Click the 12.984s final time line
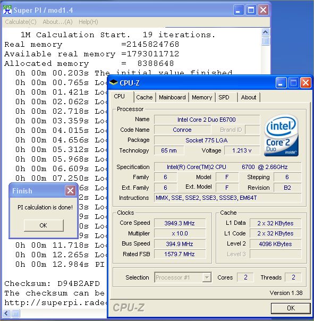Viewport: 314px width, 321px height. [x=60, y=264]
